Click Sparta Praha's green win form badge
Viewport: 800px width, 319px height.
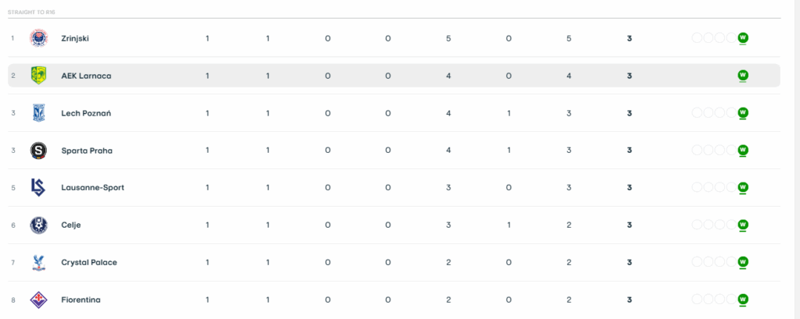pos(744,150)
